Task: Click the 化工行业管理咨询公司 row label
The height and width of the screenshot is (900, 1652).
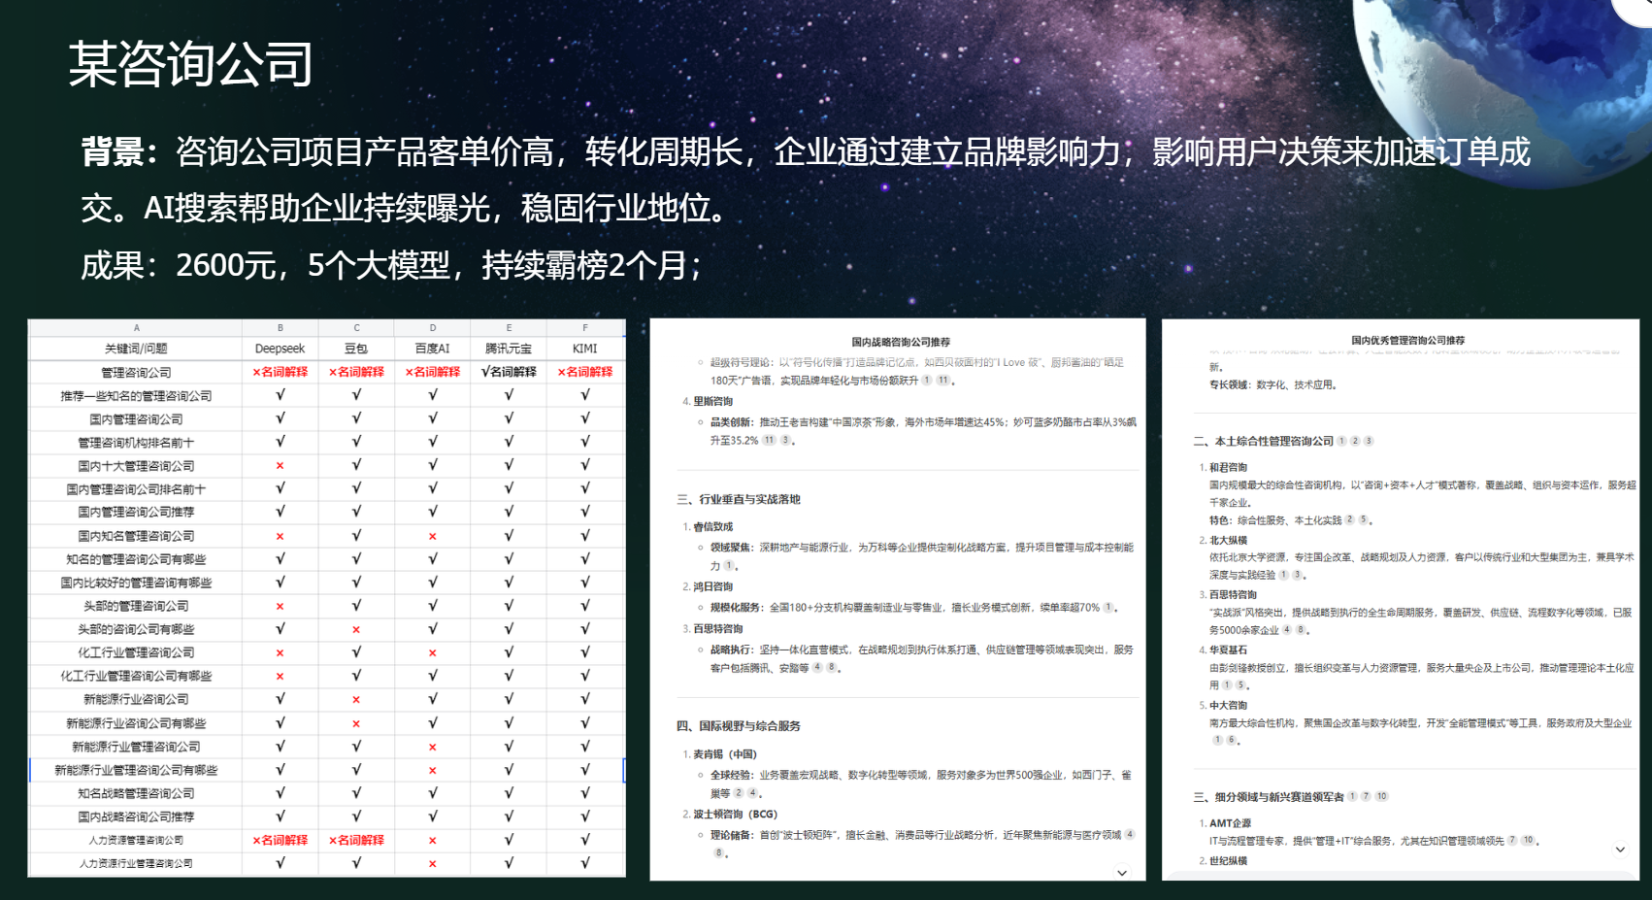Action: pyautogui.click(x=136, y=652)
